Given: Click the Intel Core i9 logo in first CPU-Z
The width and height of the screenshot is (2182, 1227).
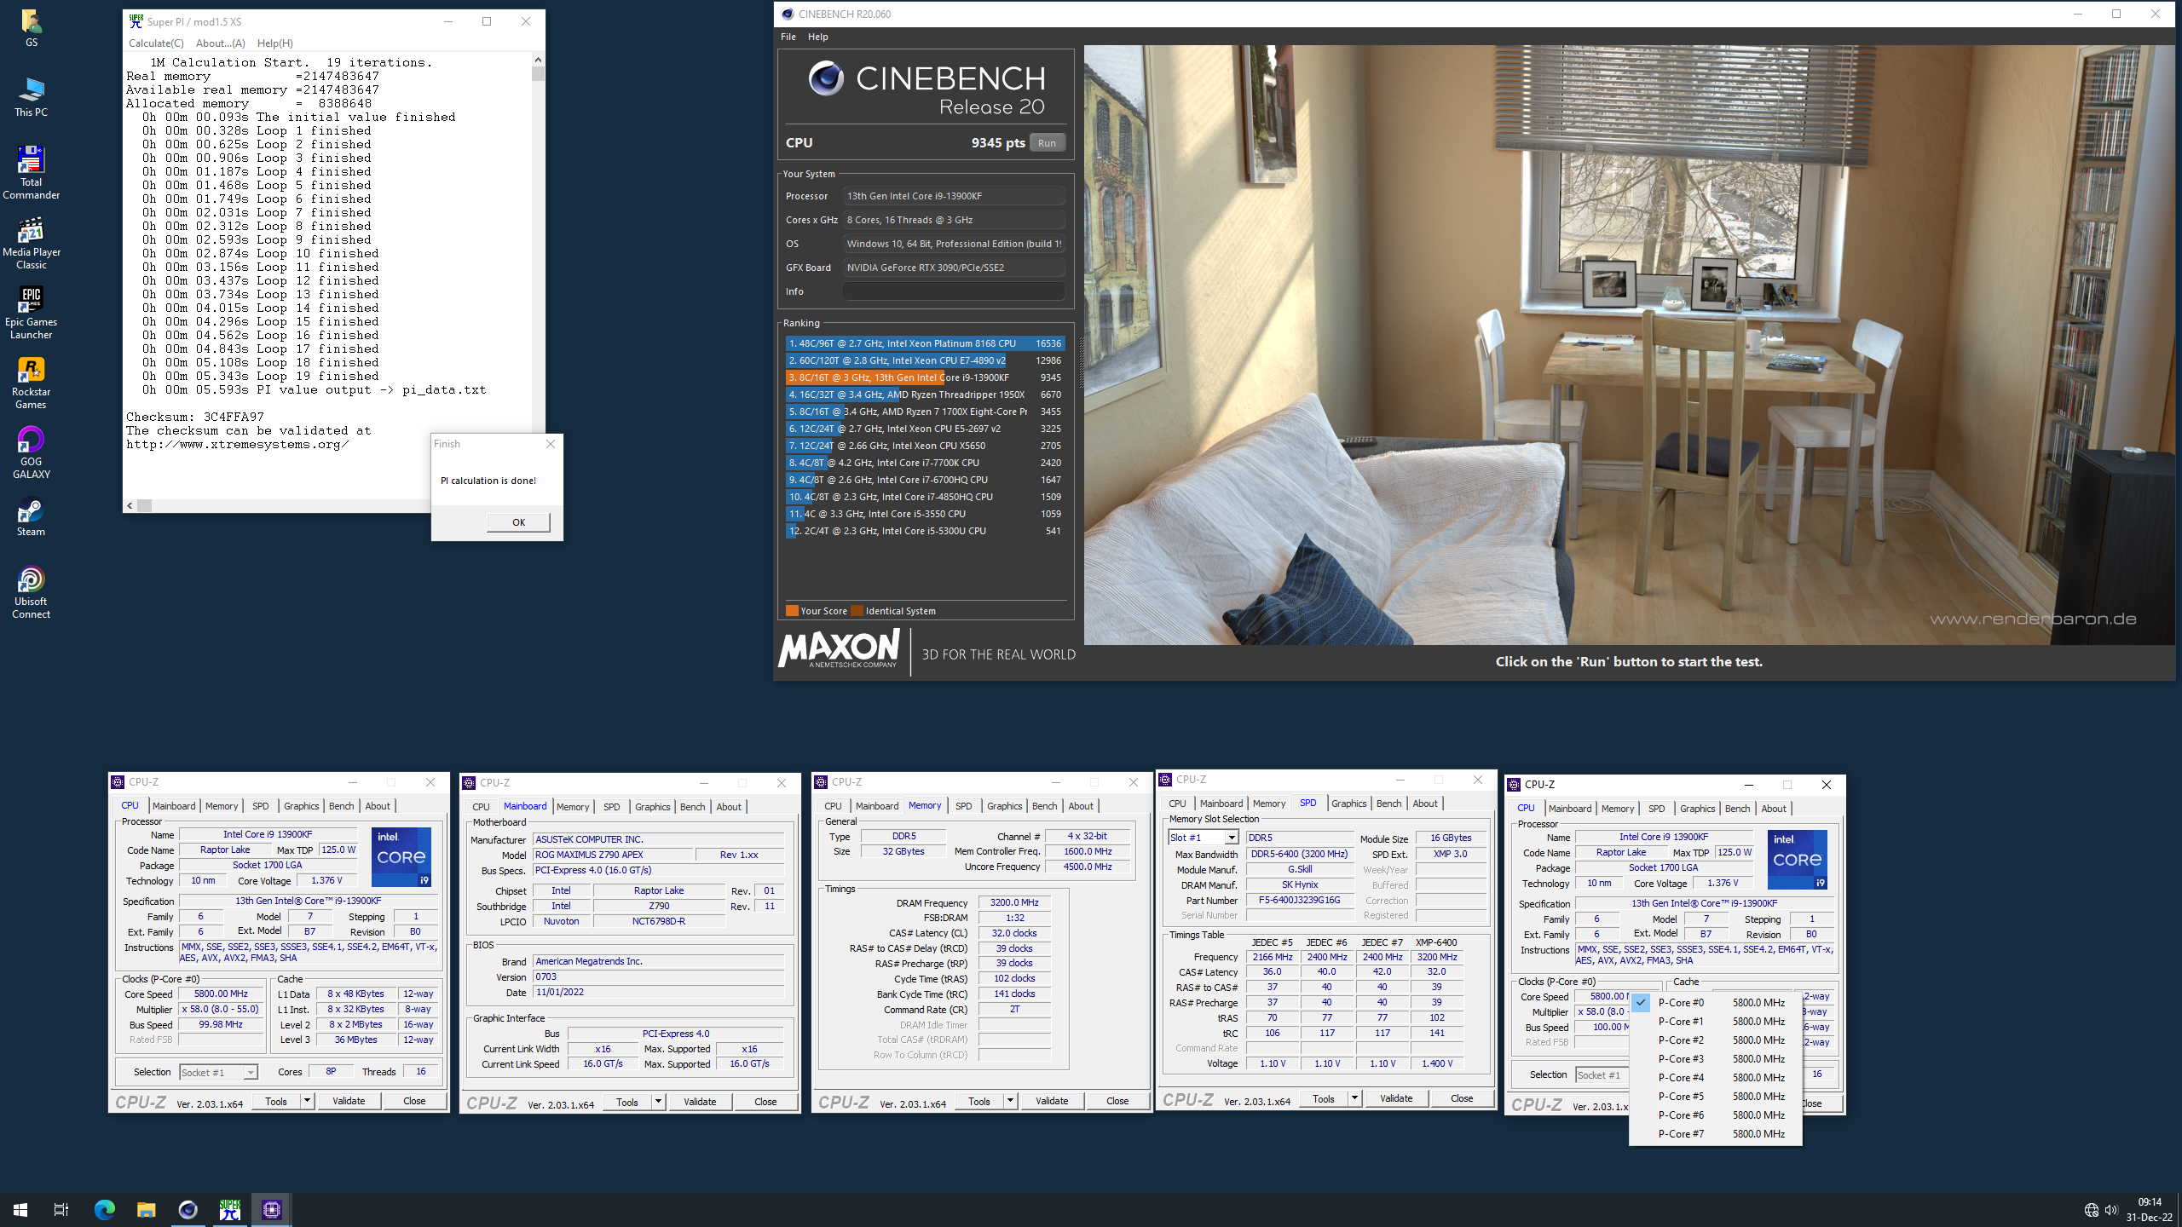Looking at the screenshot, I should tap(401, 856).
